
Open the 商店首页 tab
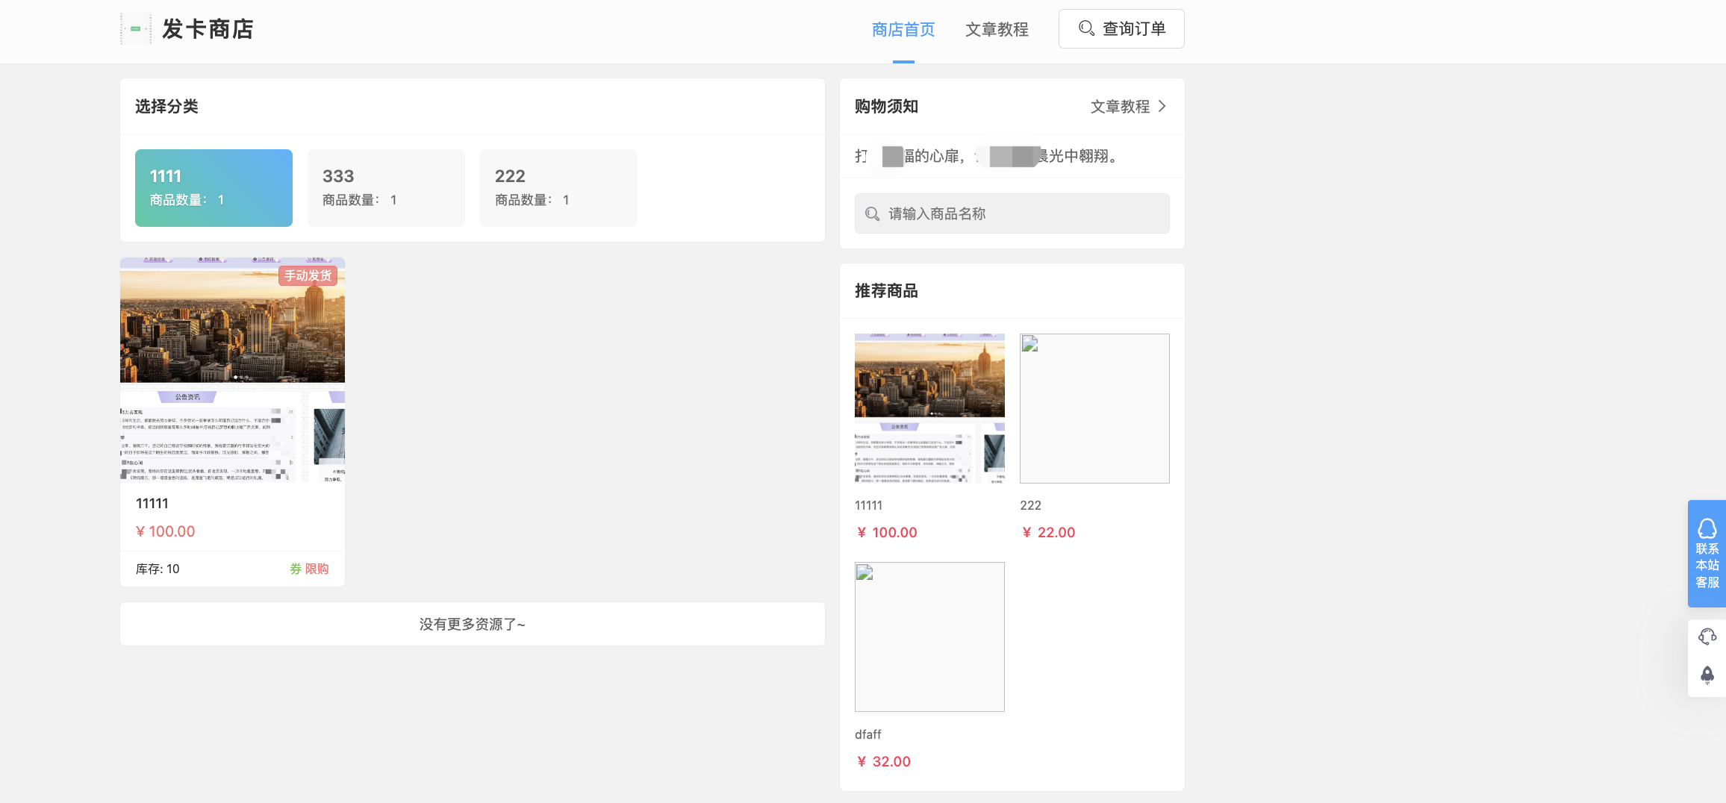click(903, 30)
